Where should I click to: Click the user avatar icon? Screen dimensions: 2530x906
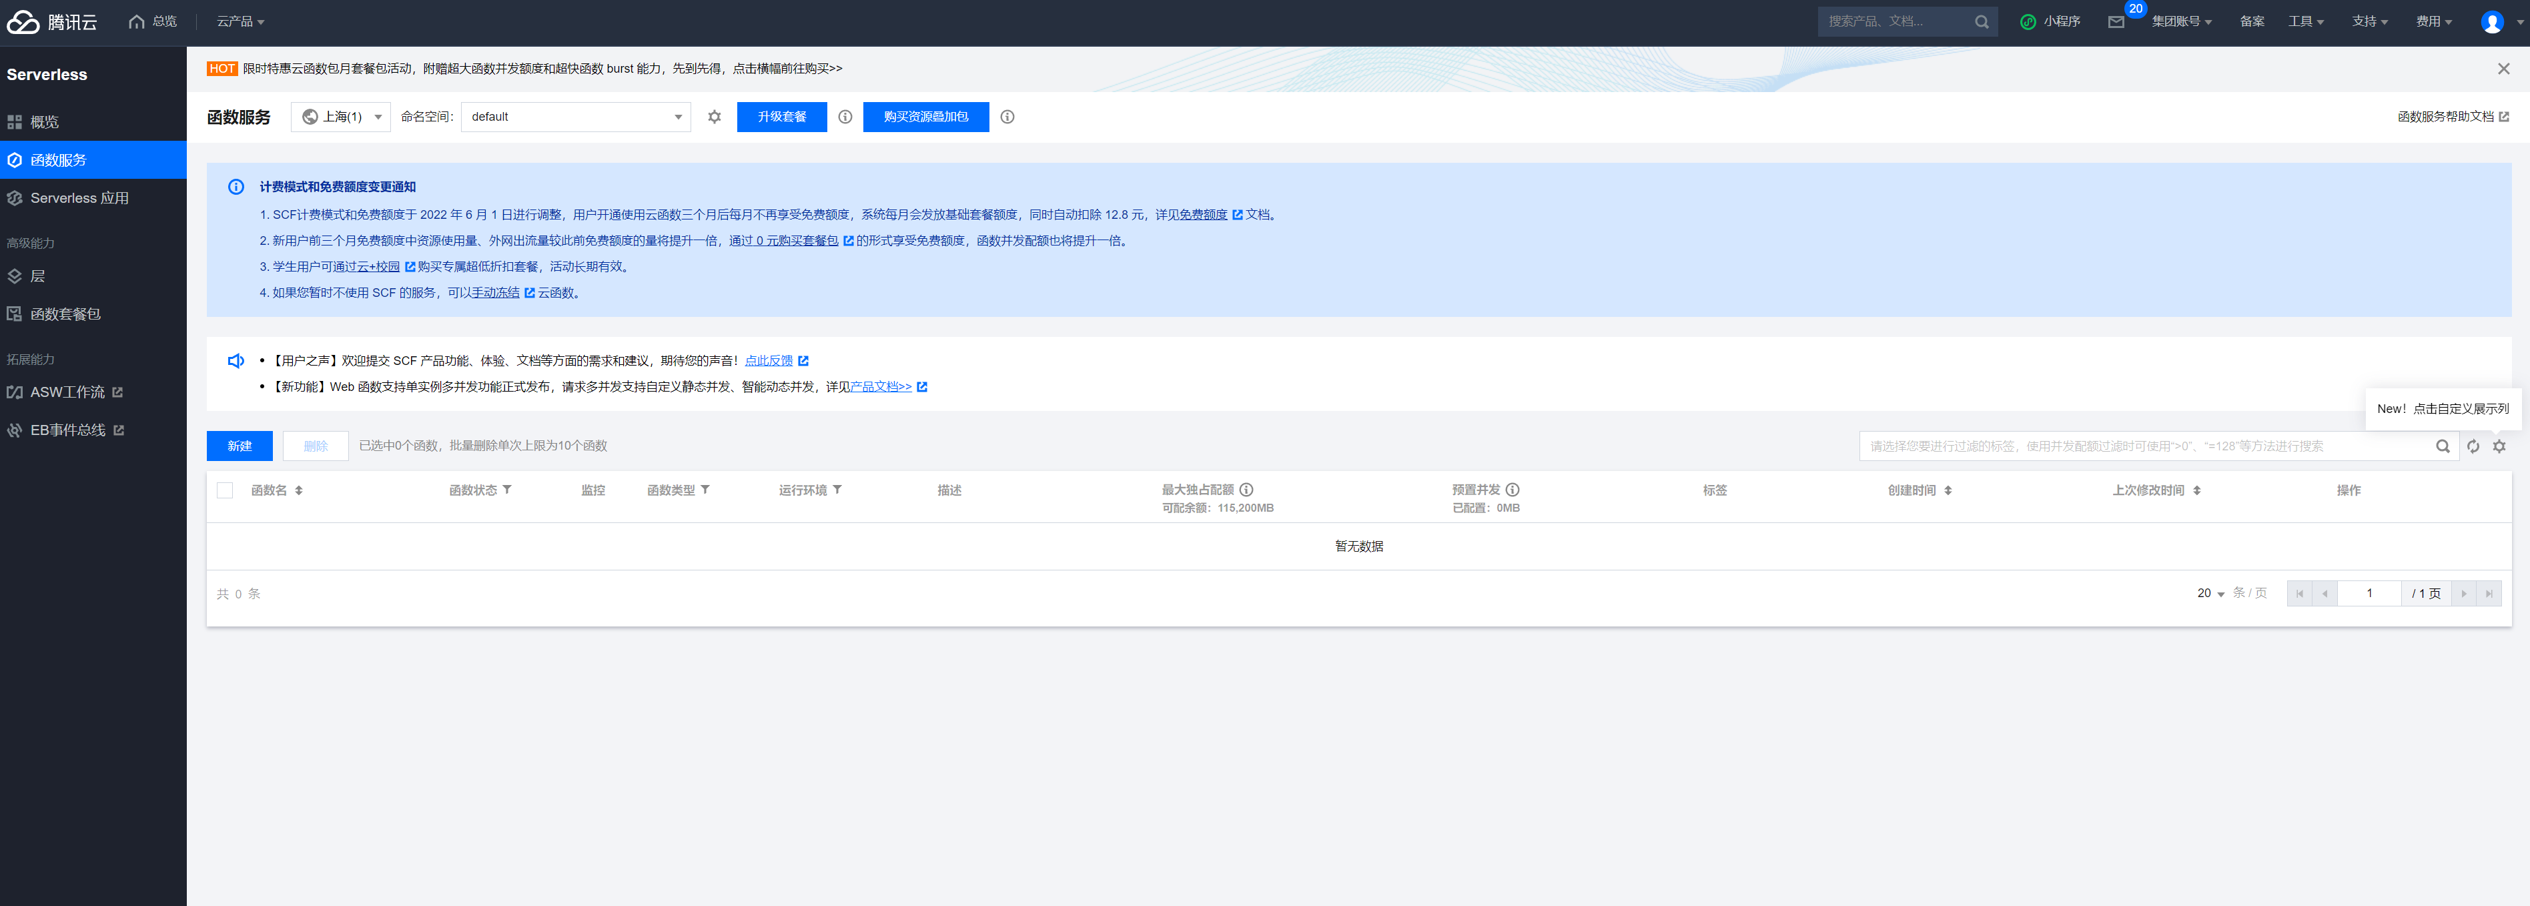pos(2492,21)
